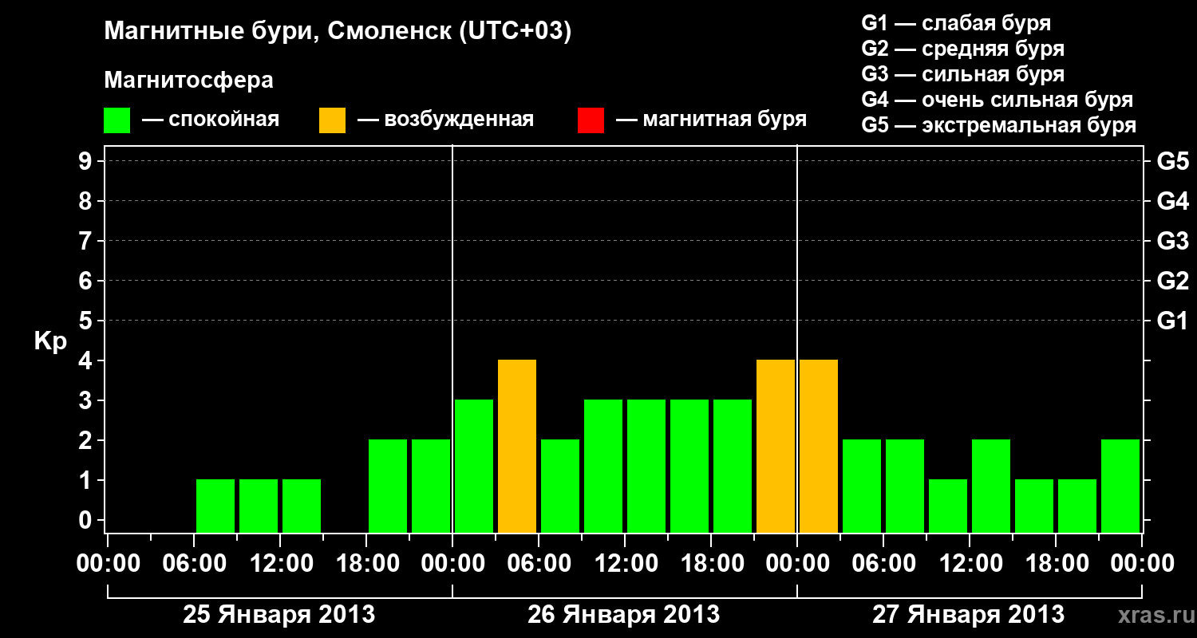
Task: Click the green bar at 18:00–21:00 on 26 Января
Action: [x=733, y=467]
